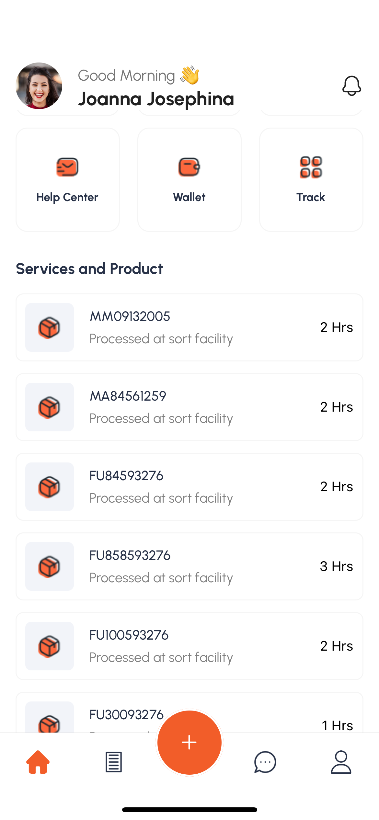This screenshot has width=379, height=820.
Task: Open Joanna Josephina's profile photo
Action: [x=39, y=86]
